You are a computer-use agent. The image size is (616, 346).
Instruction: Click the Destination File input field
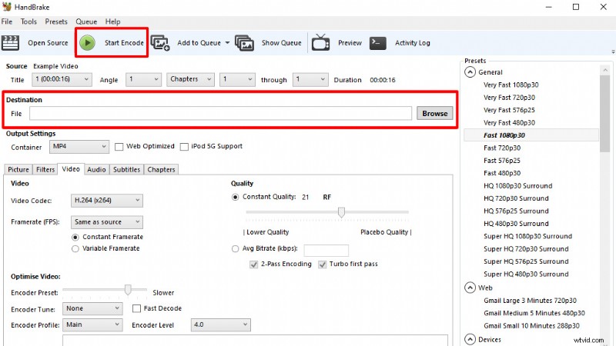[220, 113]
